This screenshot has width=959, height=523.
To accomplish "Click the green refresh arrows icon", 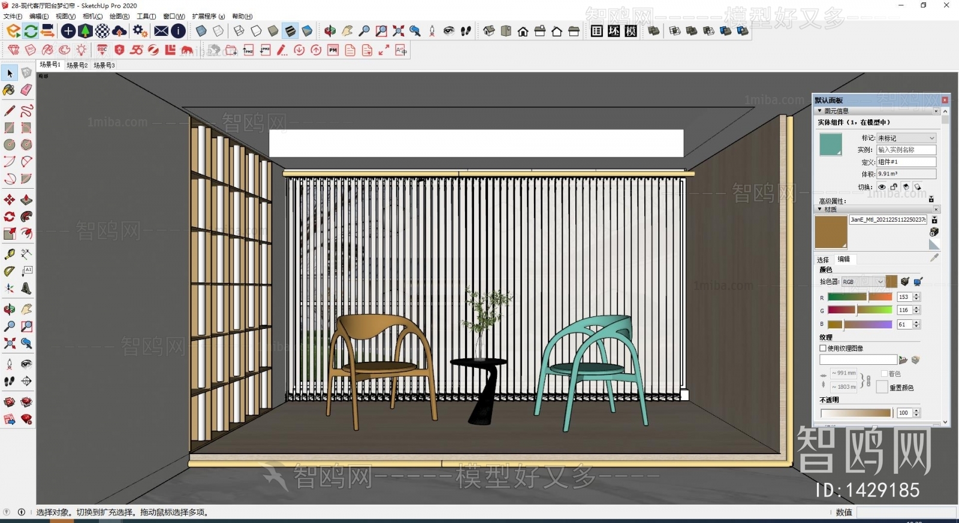I will click(x=31, y=31).
